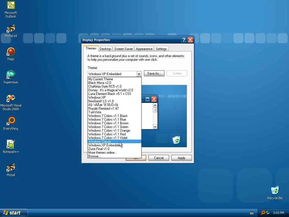This screenshot has width=289, height=217.
Task: Click the Start button on taskbar
Action: coord(13,213)
